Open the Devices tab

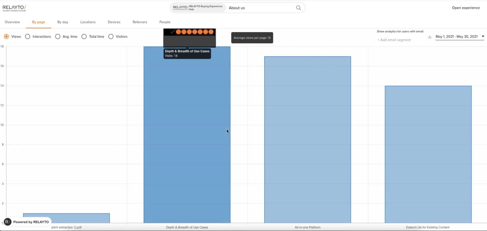[114, 22]
